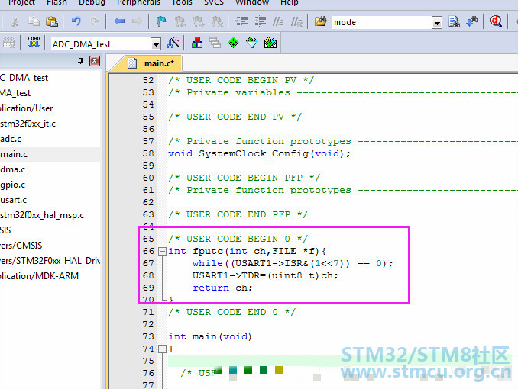Image resolution: width=518 pixels, height=389 pixels.
Task: Open the Peripherals menu
Action: [138, 2]
